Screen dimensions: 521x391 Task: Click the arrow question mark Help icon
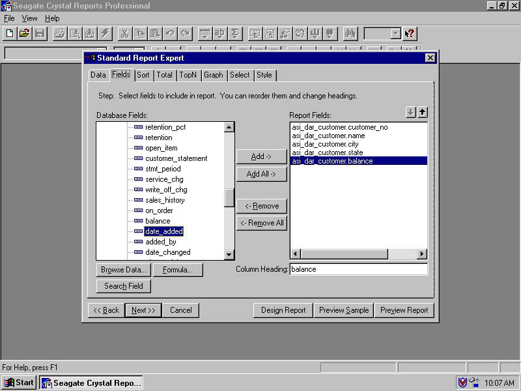(x=410, y=34)
